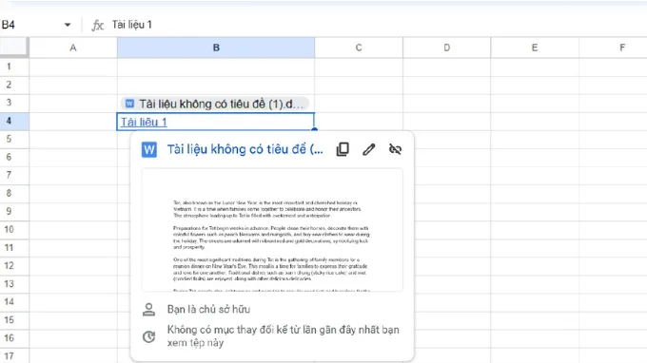Select column A header
The width and height of the screenshot is (647, 363).
tap(73, 48)
